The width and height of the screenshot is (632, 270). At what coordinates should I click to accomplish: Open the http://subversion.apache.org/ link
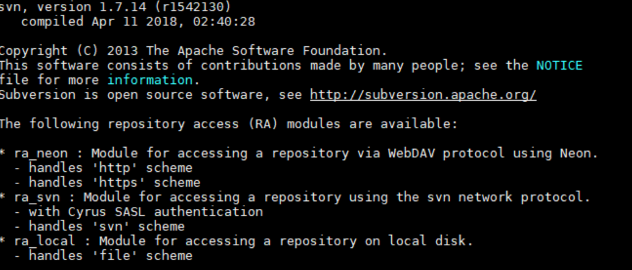(x=423, y=95)
